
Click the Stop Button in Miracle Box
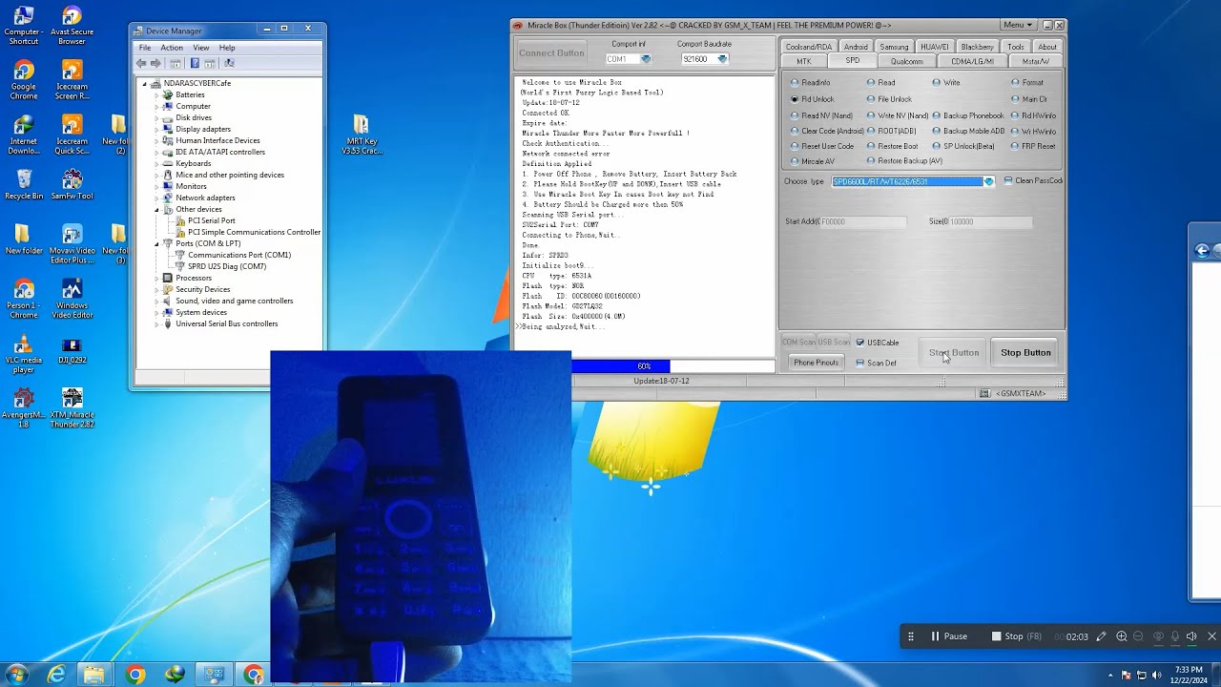click(x=1025, y=353)
